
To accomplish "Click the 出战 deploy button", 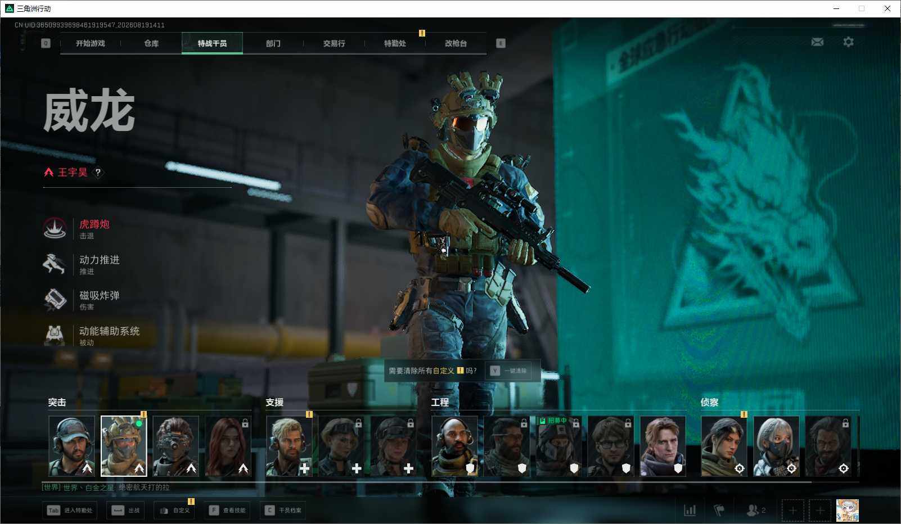I will click(x=125, y=510).
